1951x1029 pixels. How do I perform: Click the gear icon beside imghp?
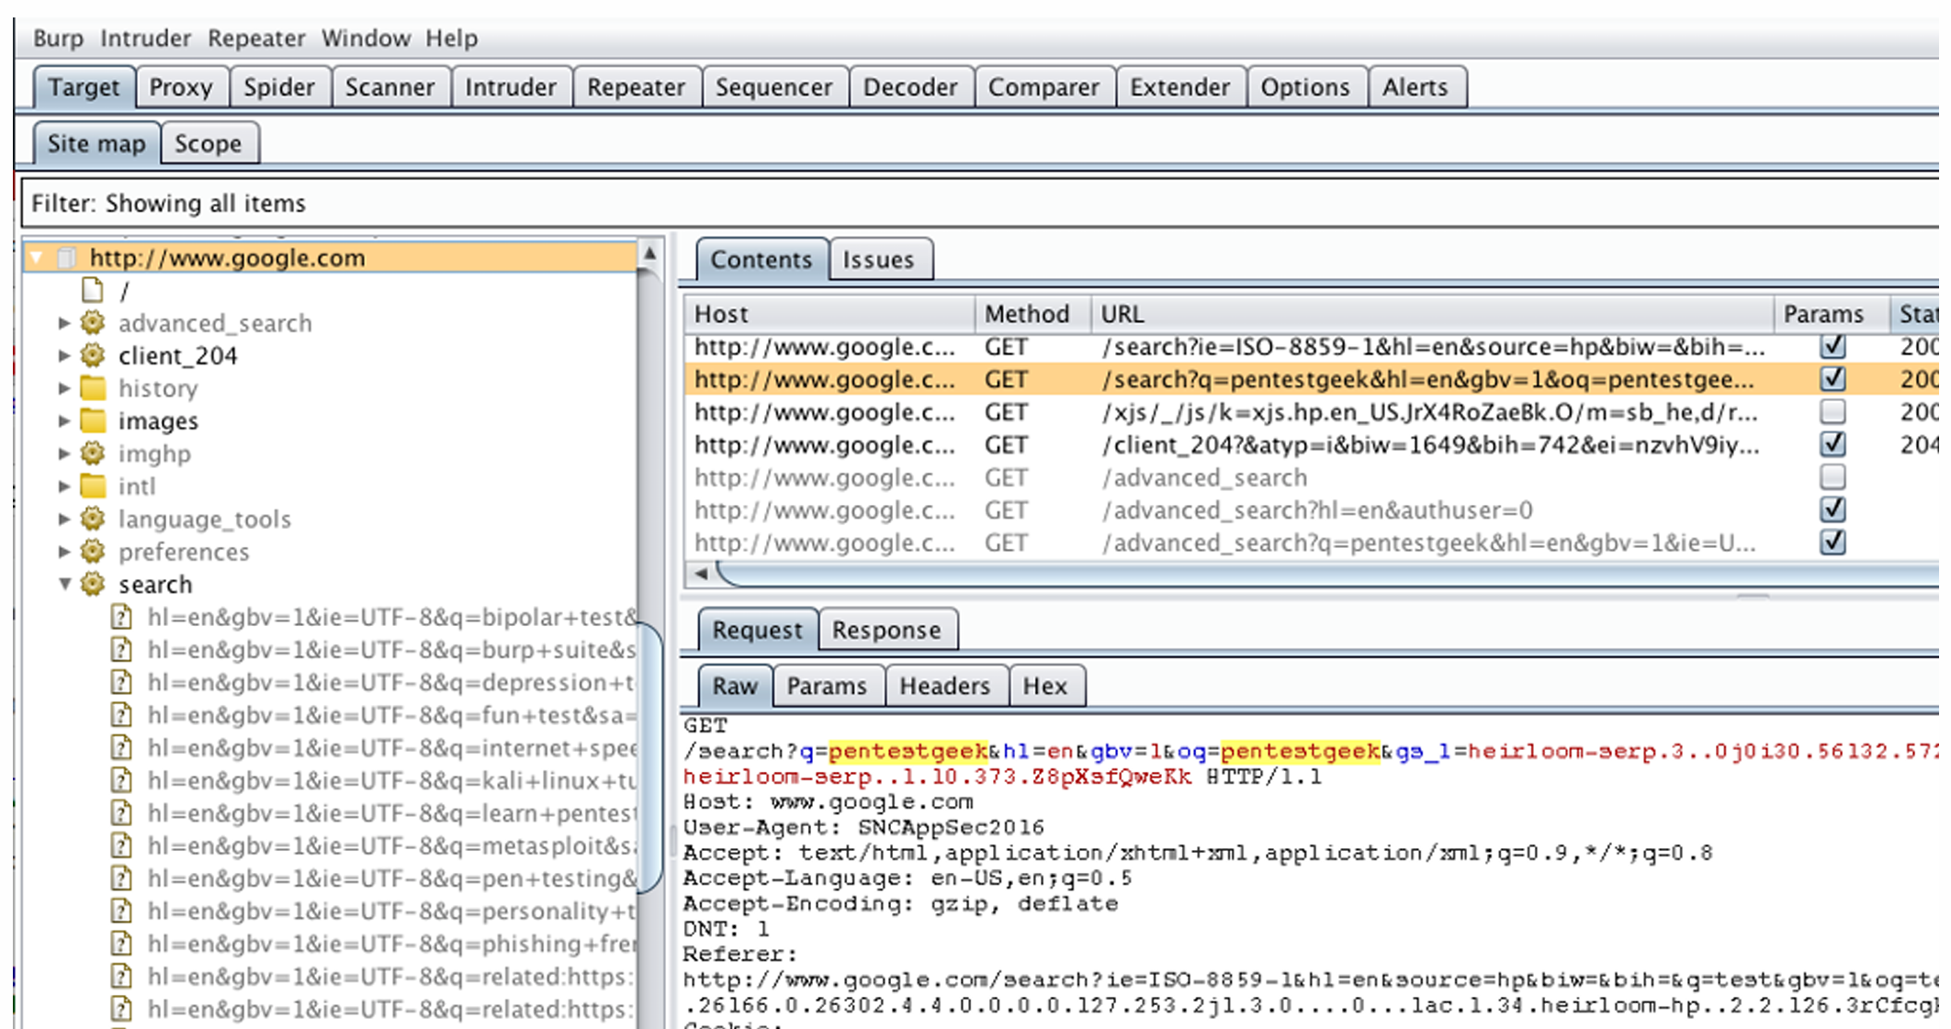click(x=93, y=453)
